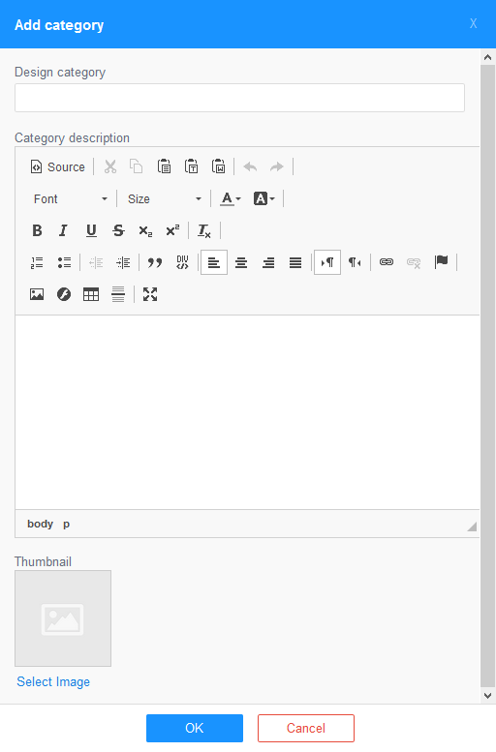Open the insert image dialog

[x=37, y=294]
